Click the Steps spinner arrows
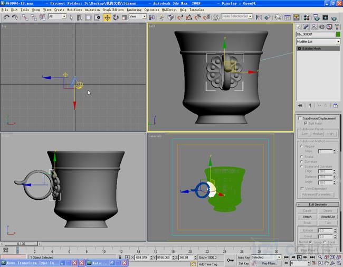The height and width of the screenshot is (267, 343). (334, 151)
